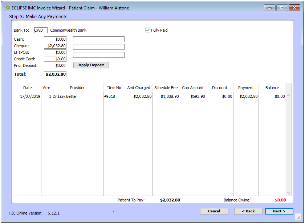Click the ECLIPSE wizard icon in the title bar
Viewport: 305px width, 224px height.
[x=7, y=7]
